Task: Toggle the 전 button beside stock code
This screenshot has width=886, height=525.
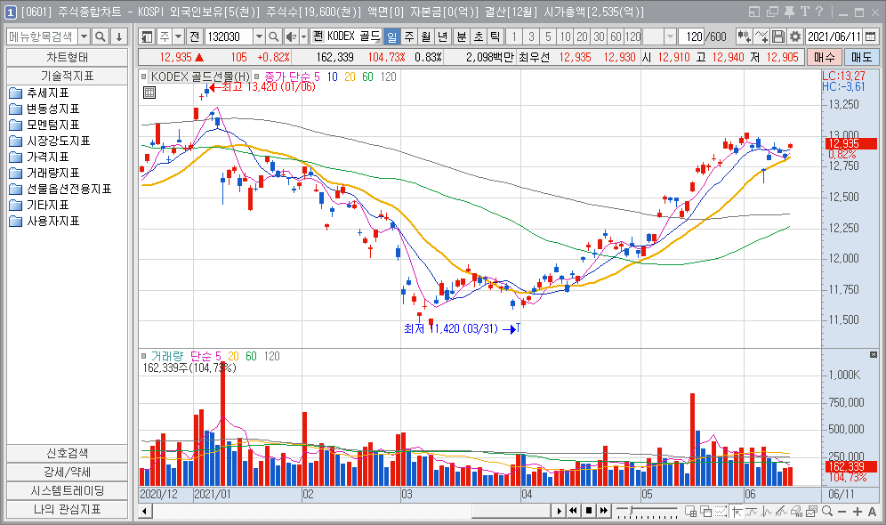Action: (x=195, y=36)
